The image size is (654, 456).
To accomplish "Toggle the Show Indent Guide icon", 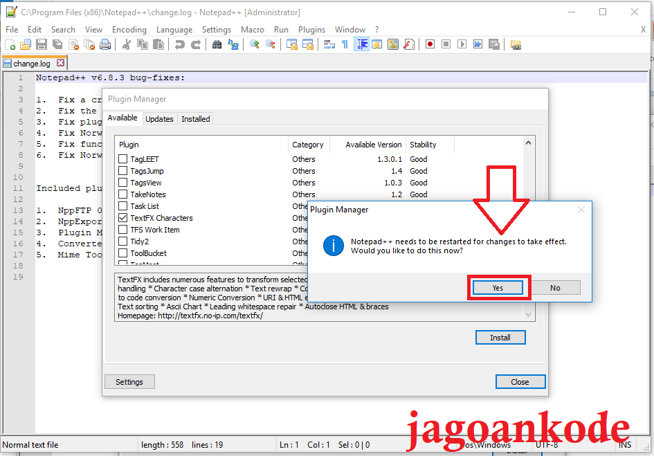I will coord(361,44).
